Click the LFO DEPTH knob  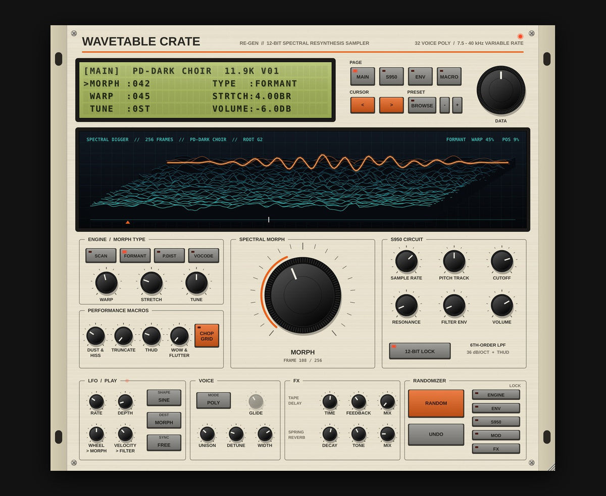[125, 402]
